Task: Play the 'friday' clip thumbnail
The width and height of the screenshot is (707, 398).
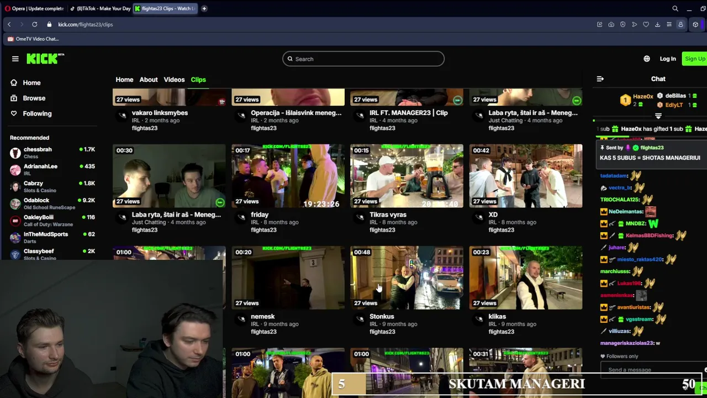Action: tap(288, 176)
